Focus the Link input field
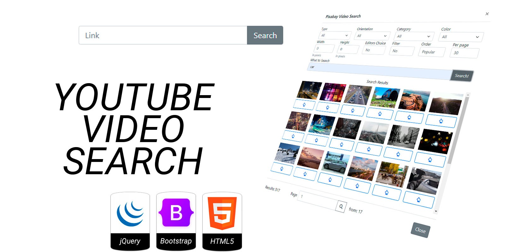The image size is (505, 252). pyautogui.click(x=163, y=35)
